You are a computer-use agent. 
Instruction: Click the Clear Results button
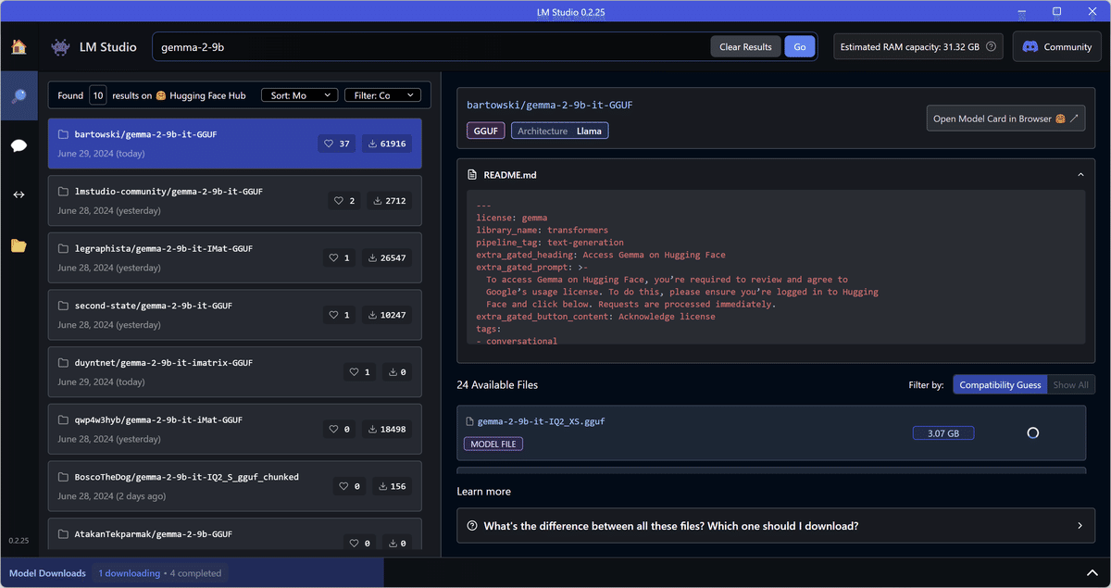pyautogui.click(x=745, y=46)
